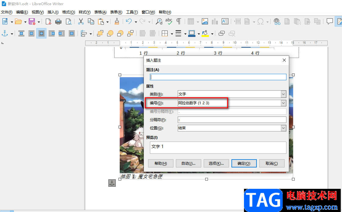Open the 工具(T) menu
Viewport: 342px width, 212px height.
132,12
